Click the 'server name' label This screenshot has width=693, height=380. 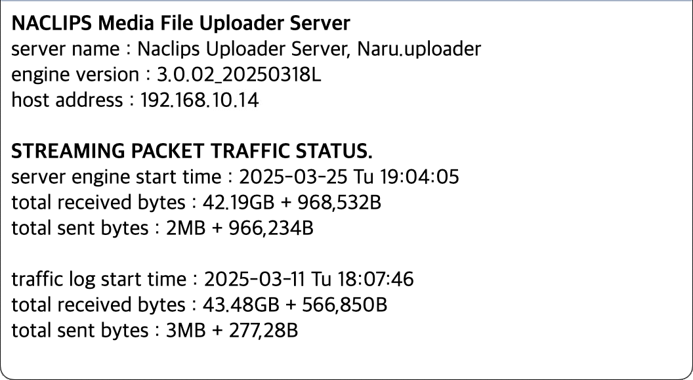66,49
